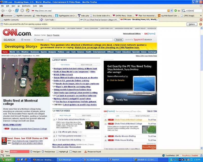The width and height of the screenshot is (203, 162).
Task: Click the green Go button icon
Action: tap(176, 11)
